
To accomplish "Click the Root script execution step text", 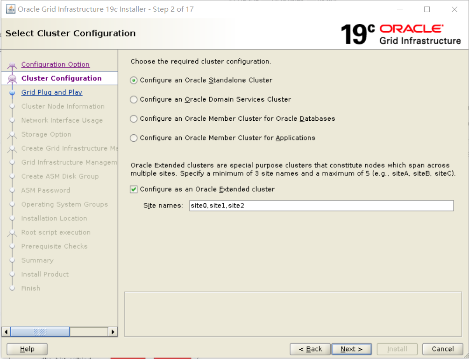I will click(56, 233).
